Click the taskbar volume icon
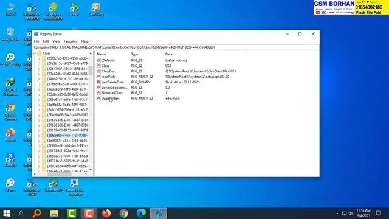The width and height of the screenshot is (389, 219). pos(351,214)
